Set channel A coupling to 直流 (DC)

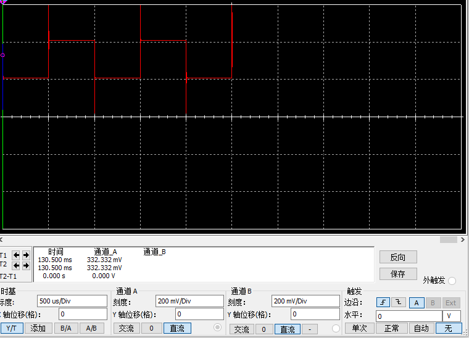tap(177, 328)
